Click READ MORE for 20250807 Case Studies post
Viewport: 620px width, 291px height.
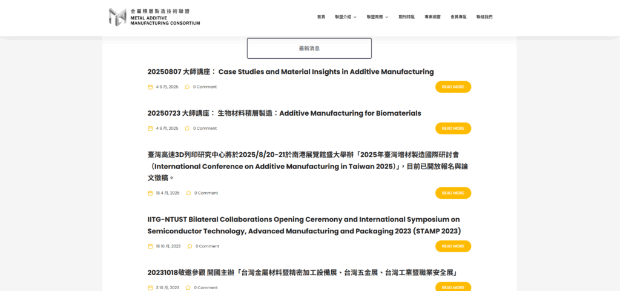(x=453, y=87)
